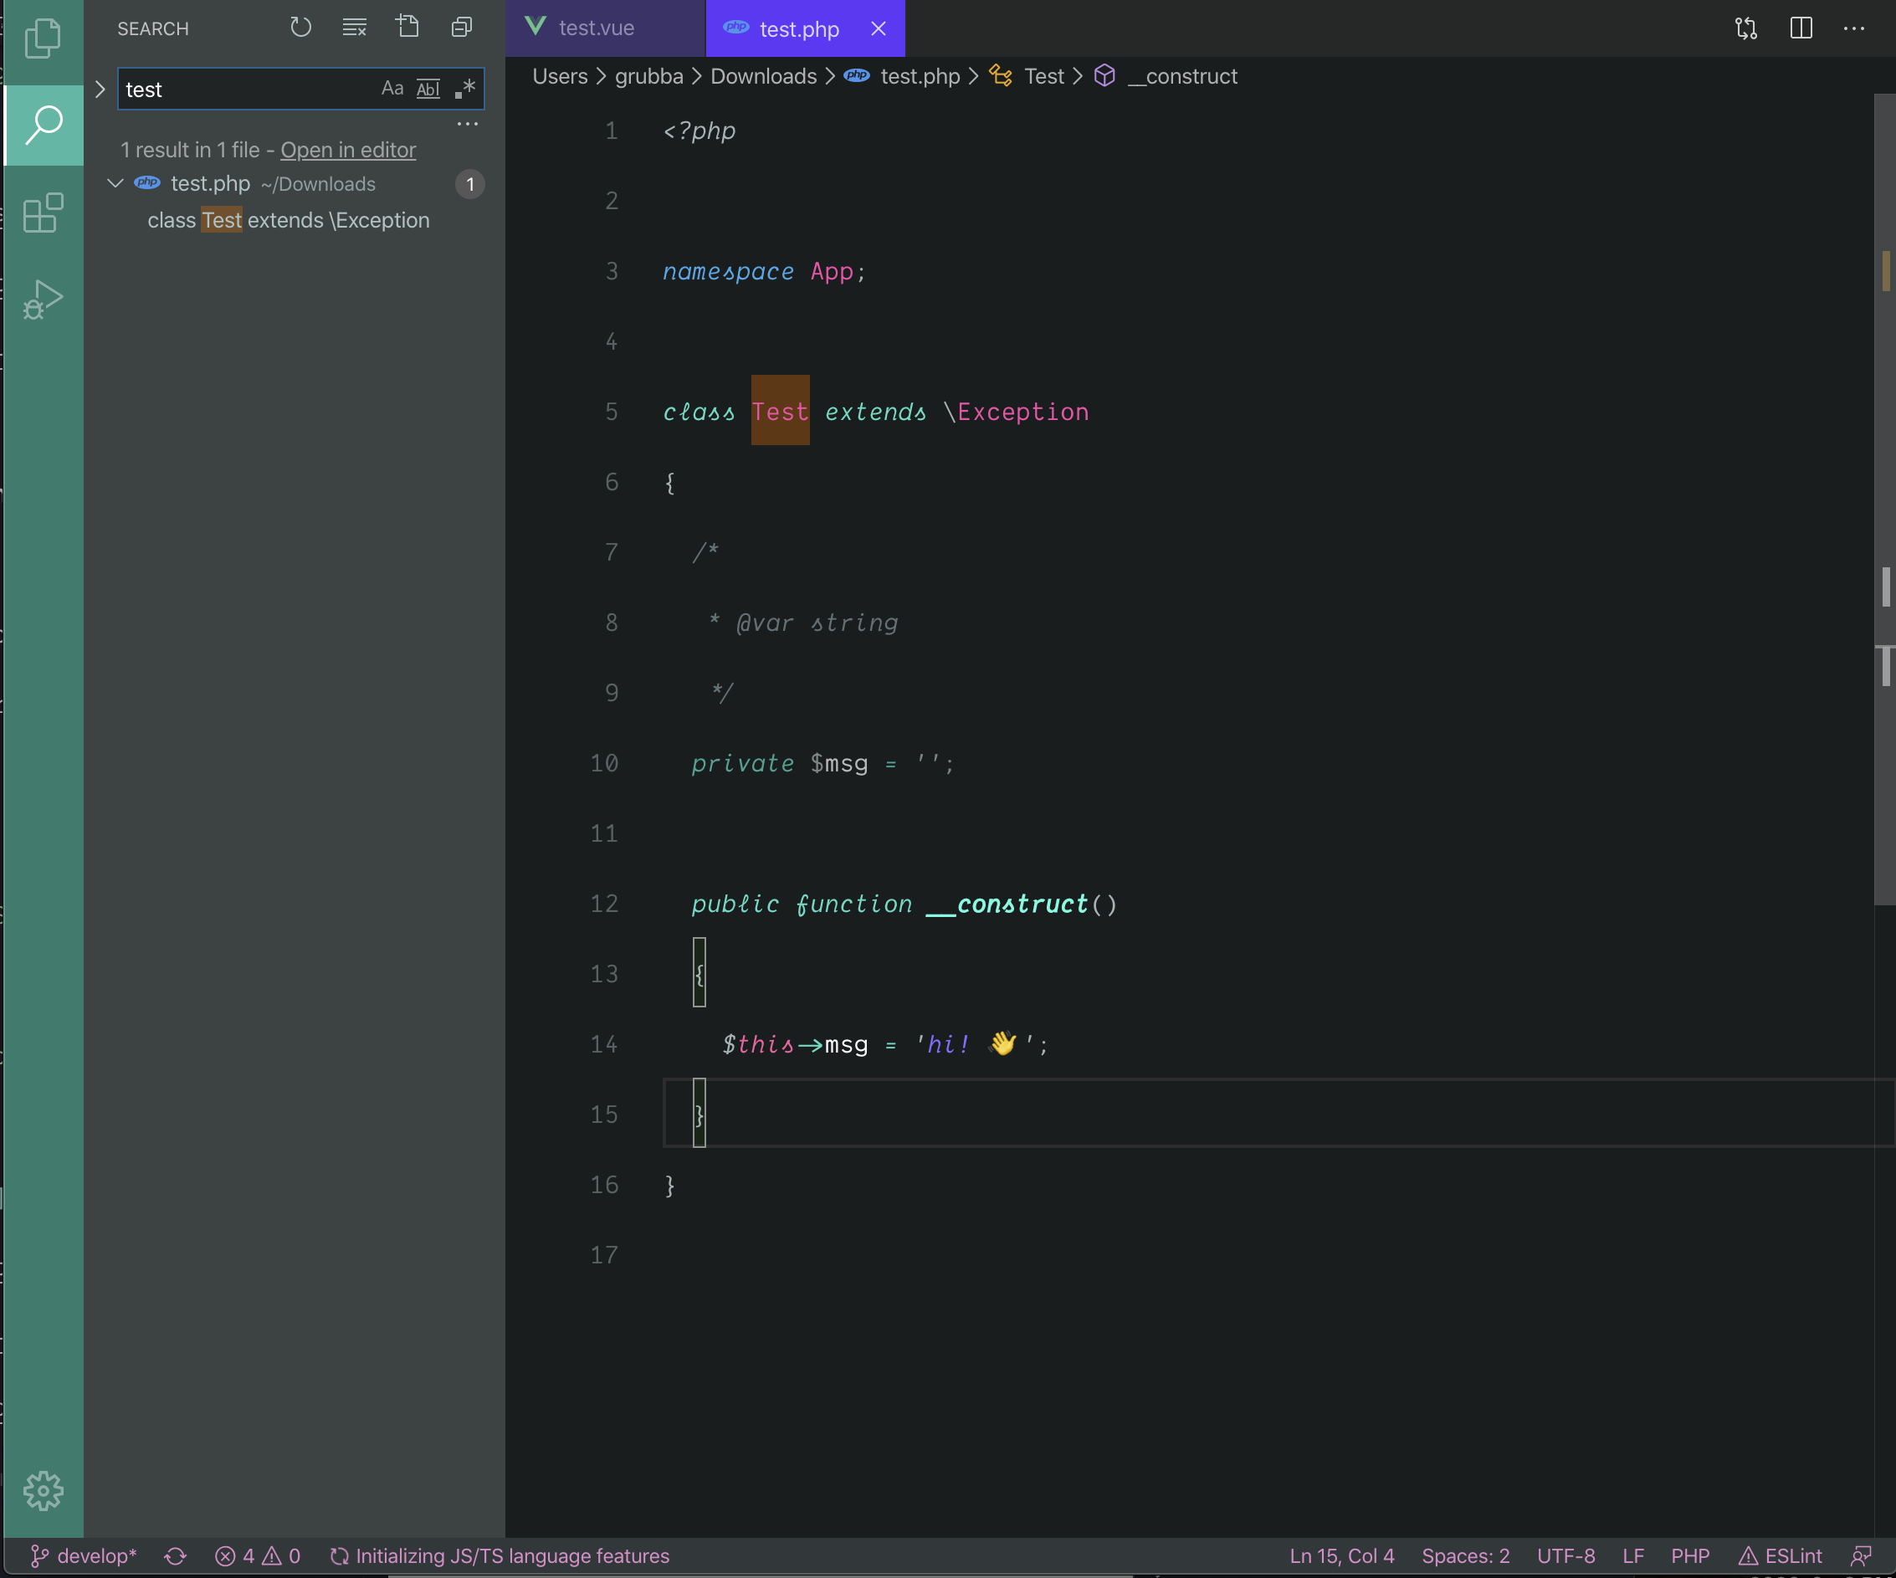The image size is (1896, 1578).
Task: Click in the search input field
Action: pos(243,90)
